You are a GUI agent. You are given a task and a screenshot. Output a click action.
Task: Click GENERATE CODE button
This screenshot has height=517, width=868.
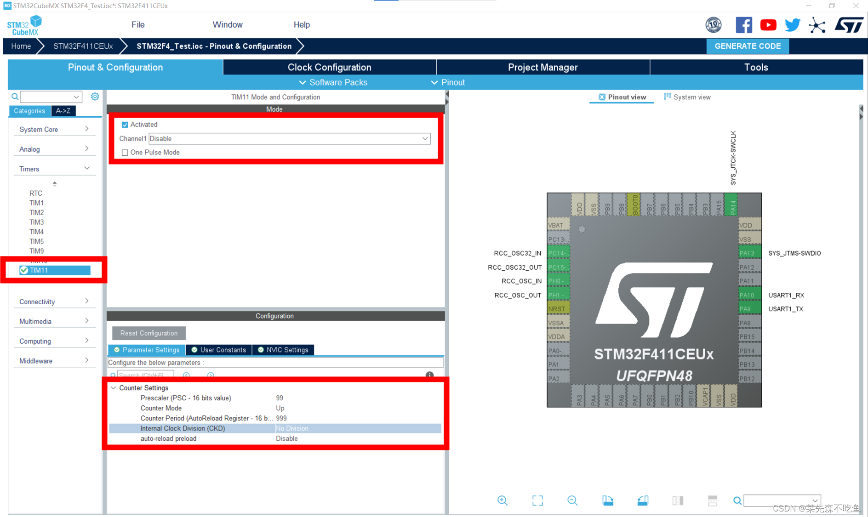[748, 46]
